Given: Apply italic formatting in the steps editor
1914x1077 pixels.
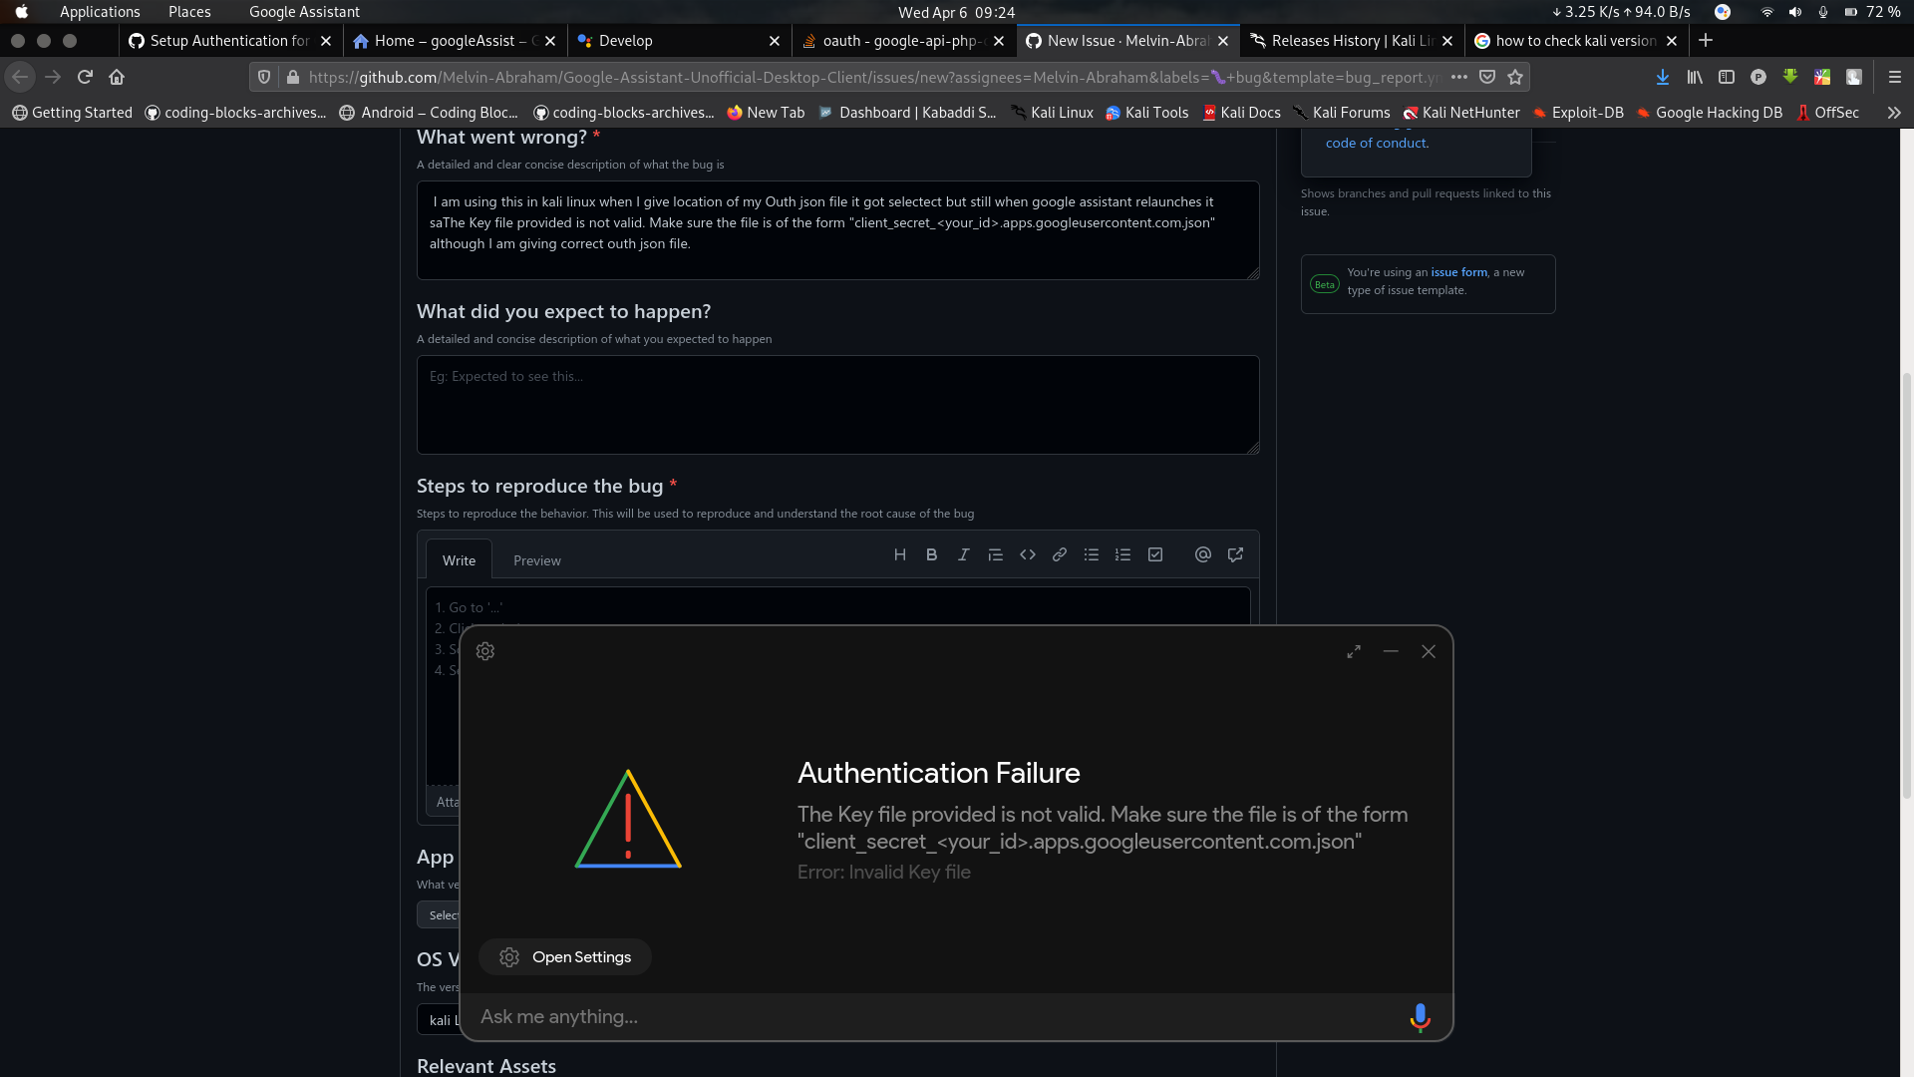Looking at the screenshot, I should [963, 554].
